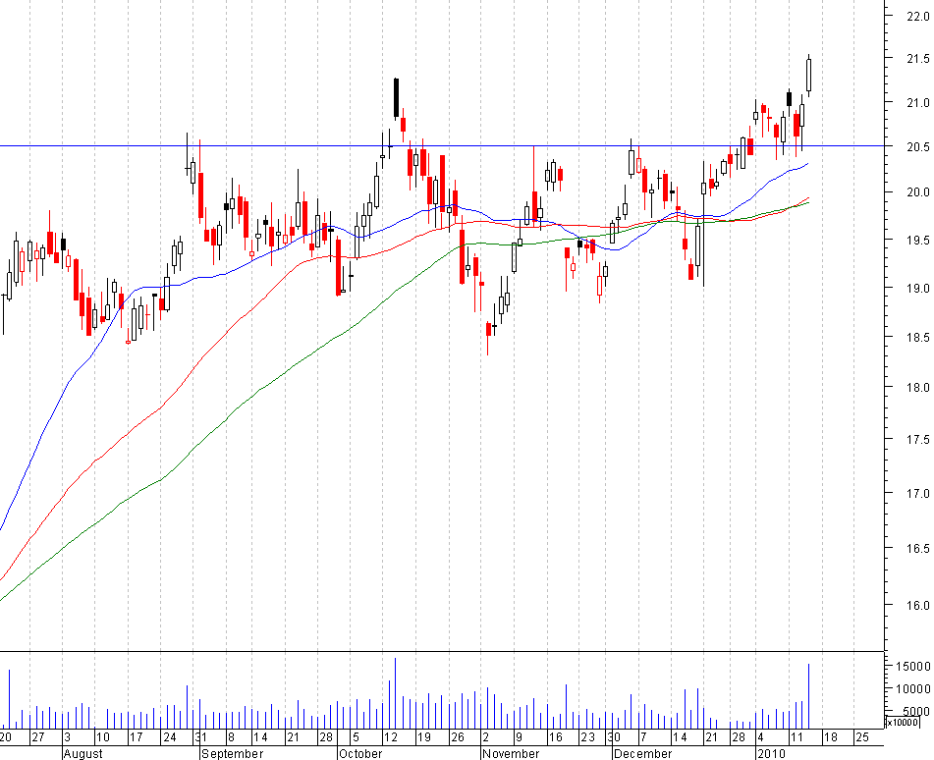Click the 16.0 price axis label
Image resolution: width=934 pixels, height=760 pixels.
pos(918,605)
